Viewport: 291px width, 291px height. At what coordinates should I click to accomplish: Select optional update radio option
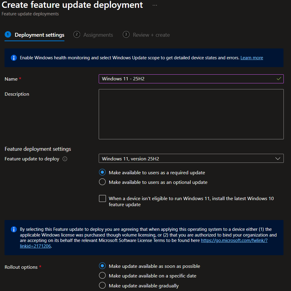(x=102, y=182)
